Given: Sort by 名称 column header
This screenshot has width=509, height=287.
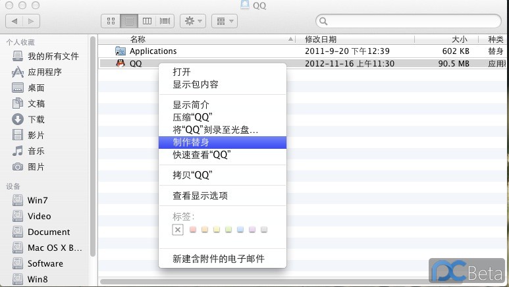Looking at the screenshot, I should [x=197, y=39].
